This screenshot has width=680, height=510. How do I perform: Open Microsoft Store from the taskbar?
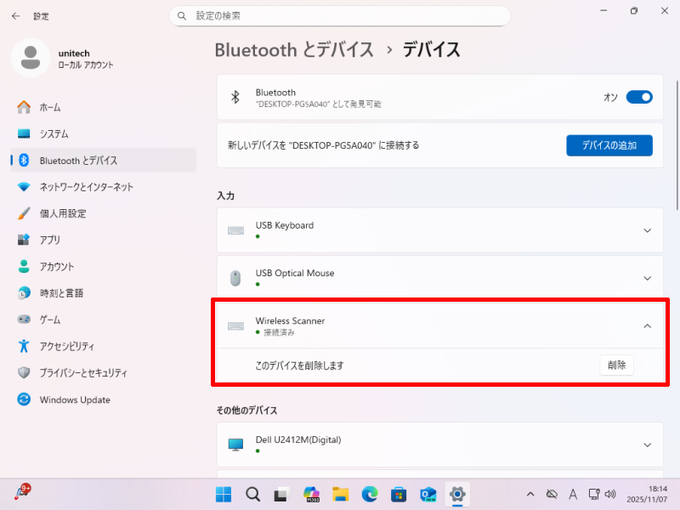pos(398,494)
